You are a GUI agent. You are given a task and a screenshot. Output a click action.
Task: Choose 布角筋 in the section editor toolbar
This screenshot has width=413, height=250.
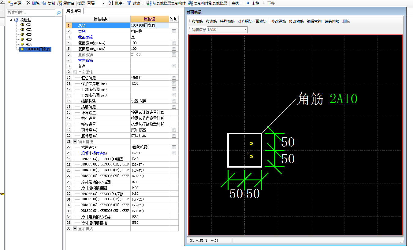coord(197,21)
